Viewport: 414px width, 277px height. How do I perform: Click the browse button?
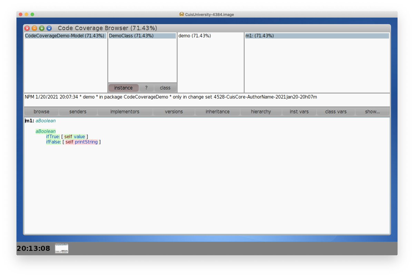(41, 112)
